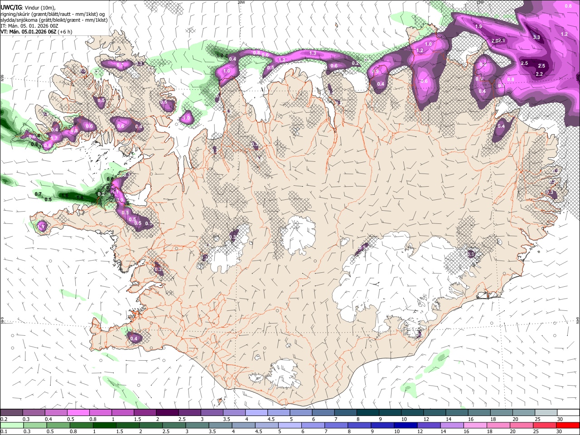Select the black 1.6 value in the green rain band
Viewport: 580px width, 435px height.
coord(65,196)
